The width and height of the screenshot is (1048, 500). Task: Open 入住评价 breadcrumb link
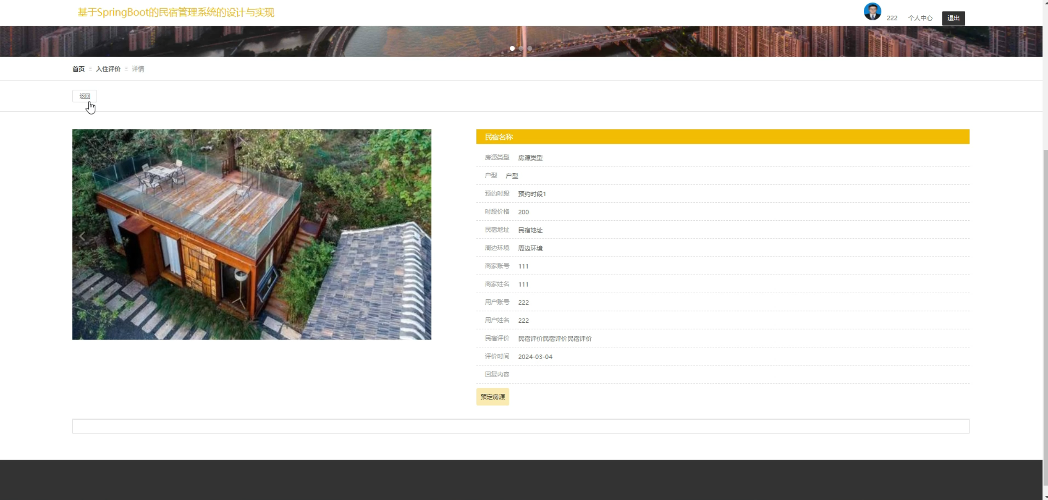(x=108, y=69)
